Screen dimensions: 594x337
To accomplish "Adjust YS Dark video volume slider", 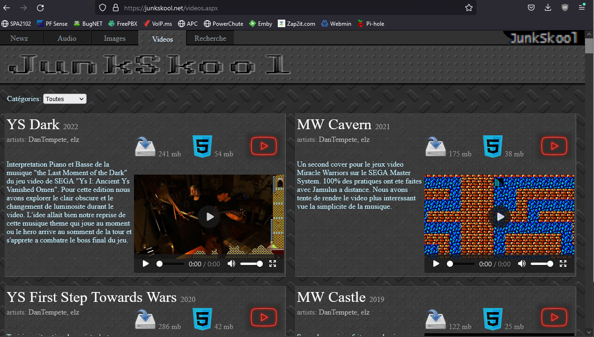I will 252,264.
